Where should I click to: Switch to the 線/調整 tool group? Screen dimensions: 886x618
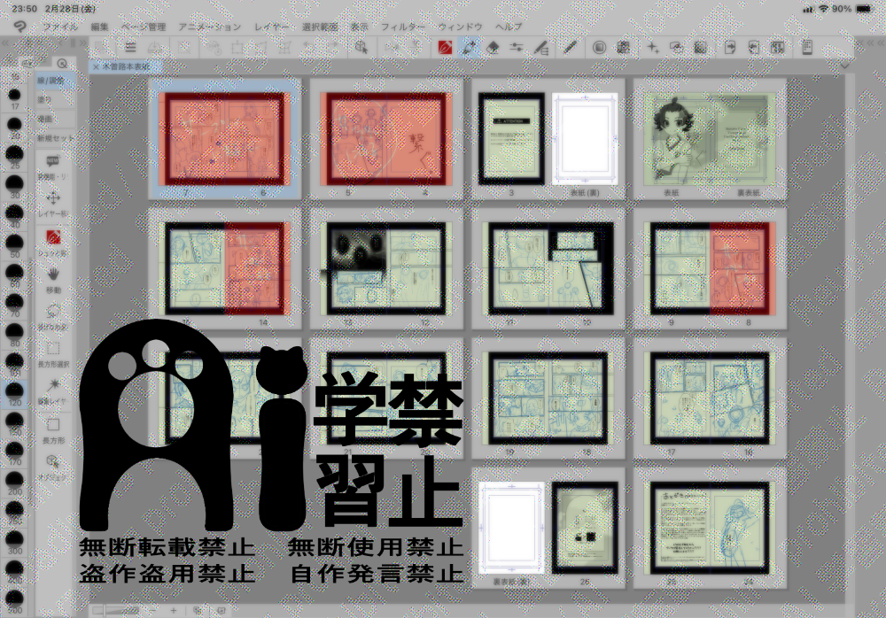[55, 81]
